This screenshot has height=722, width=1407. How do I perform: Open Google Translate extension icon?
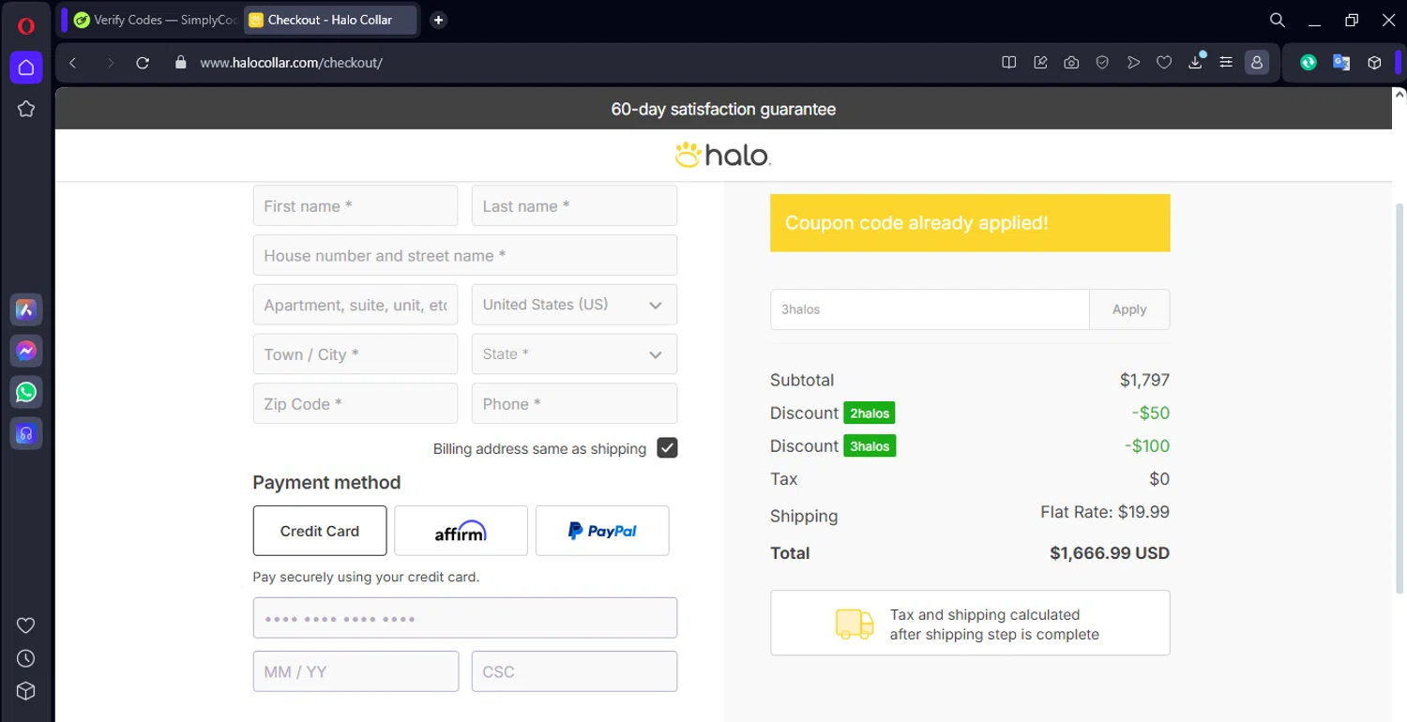[x=1341, y=63]
